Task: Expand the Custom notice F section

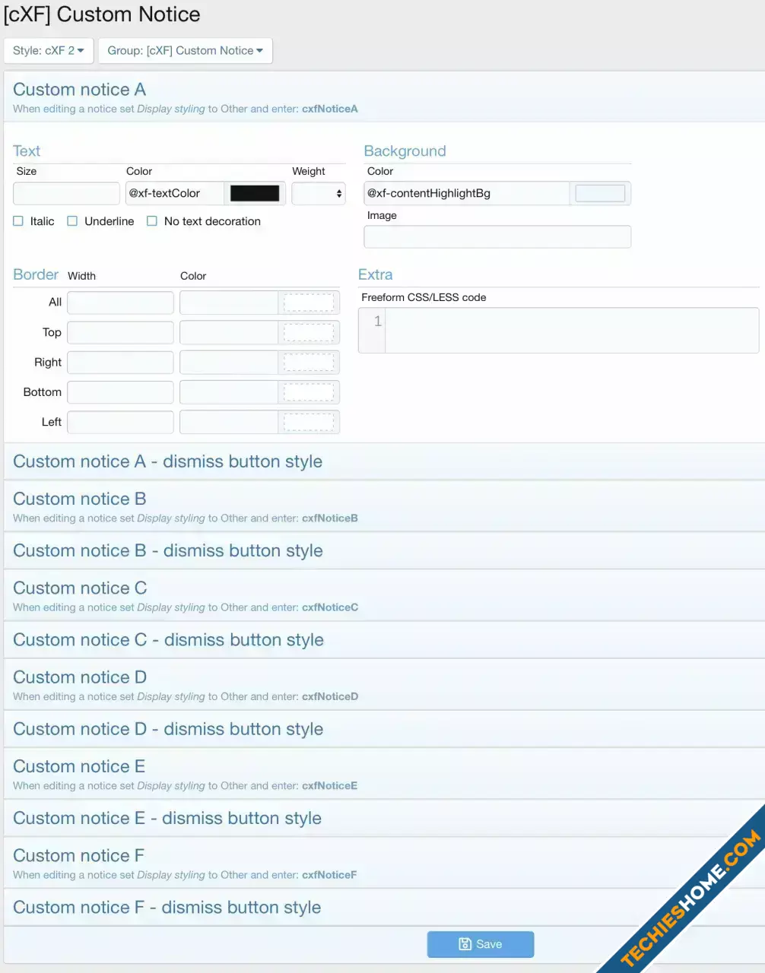Action: tap(384, 863)
